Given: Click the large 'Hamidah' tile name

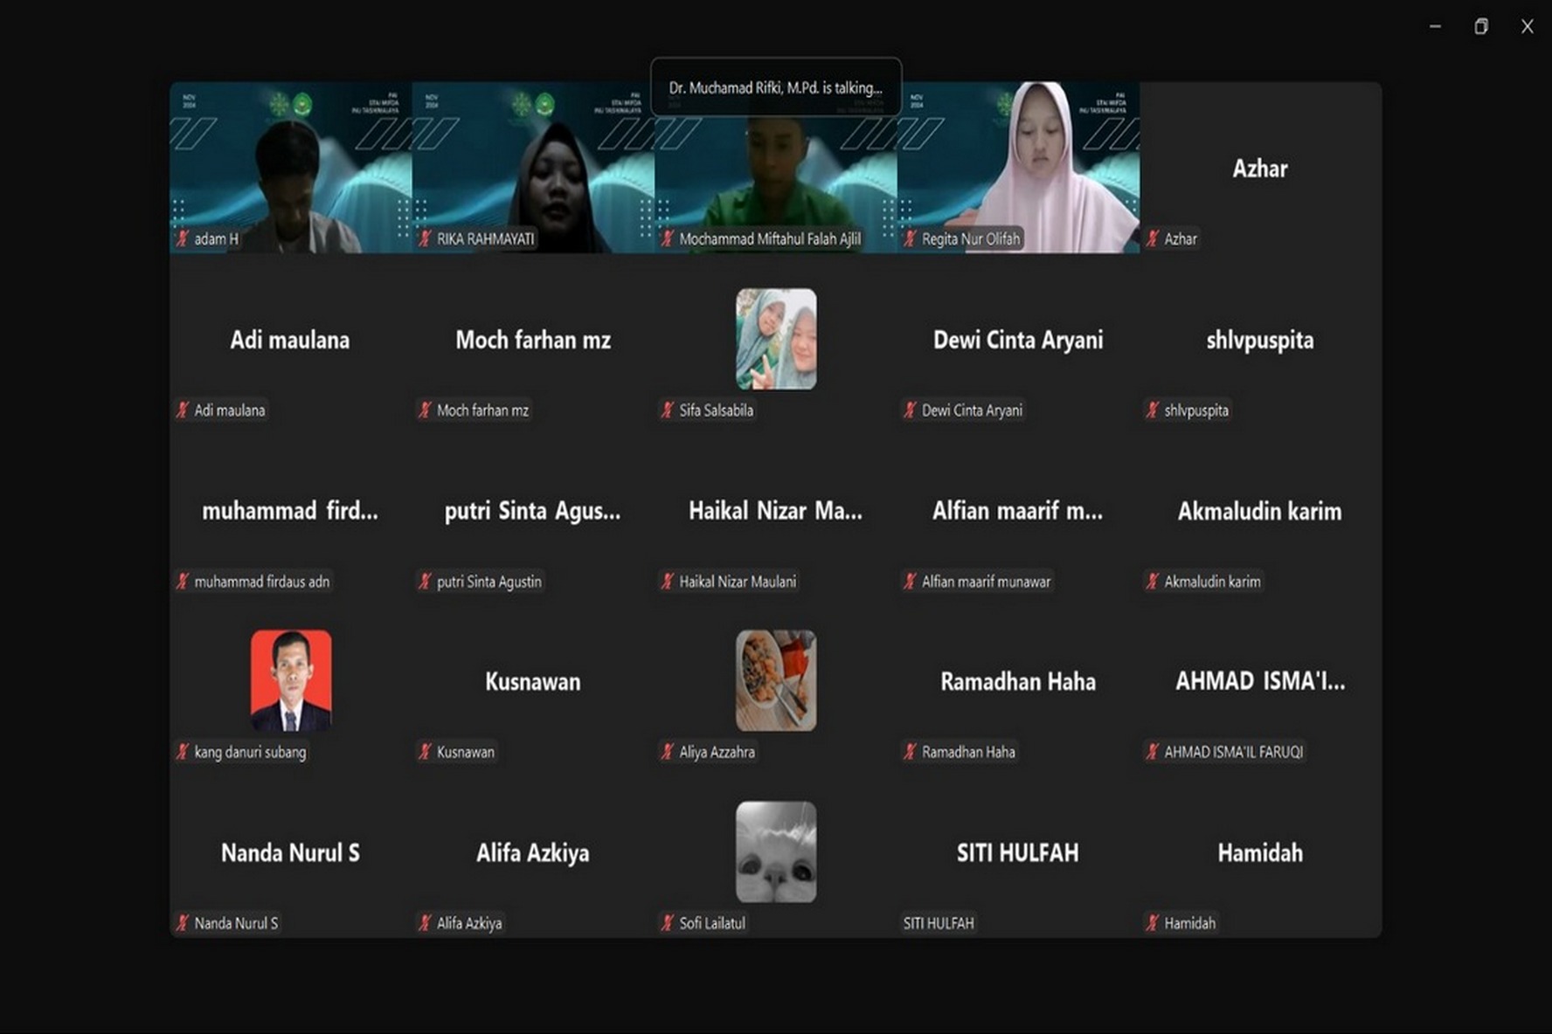Looking at the screenshot, I should [x=1260, y=852].
